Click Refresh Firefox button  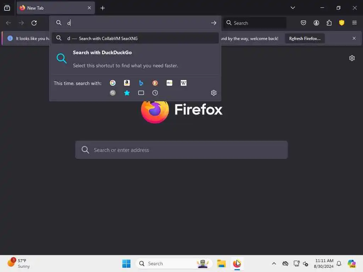[305, 38]
